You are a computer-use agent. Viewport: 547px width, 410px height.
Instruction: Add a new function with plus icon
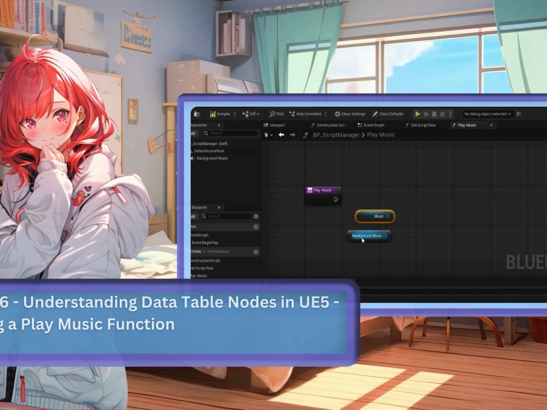click(x=256, y=252)
